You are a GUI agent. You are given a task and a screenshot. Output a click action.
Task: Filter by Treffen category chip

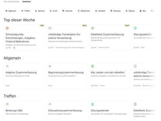tap(25, 11)
